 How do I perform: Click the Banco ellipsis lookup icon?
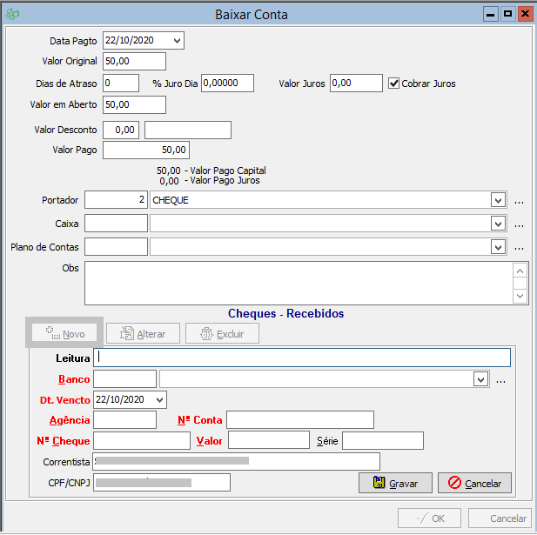click(500, 380)
